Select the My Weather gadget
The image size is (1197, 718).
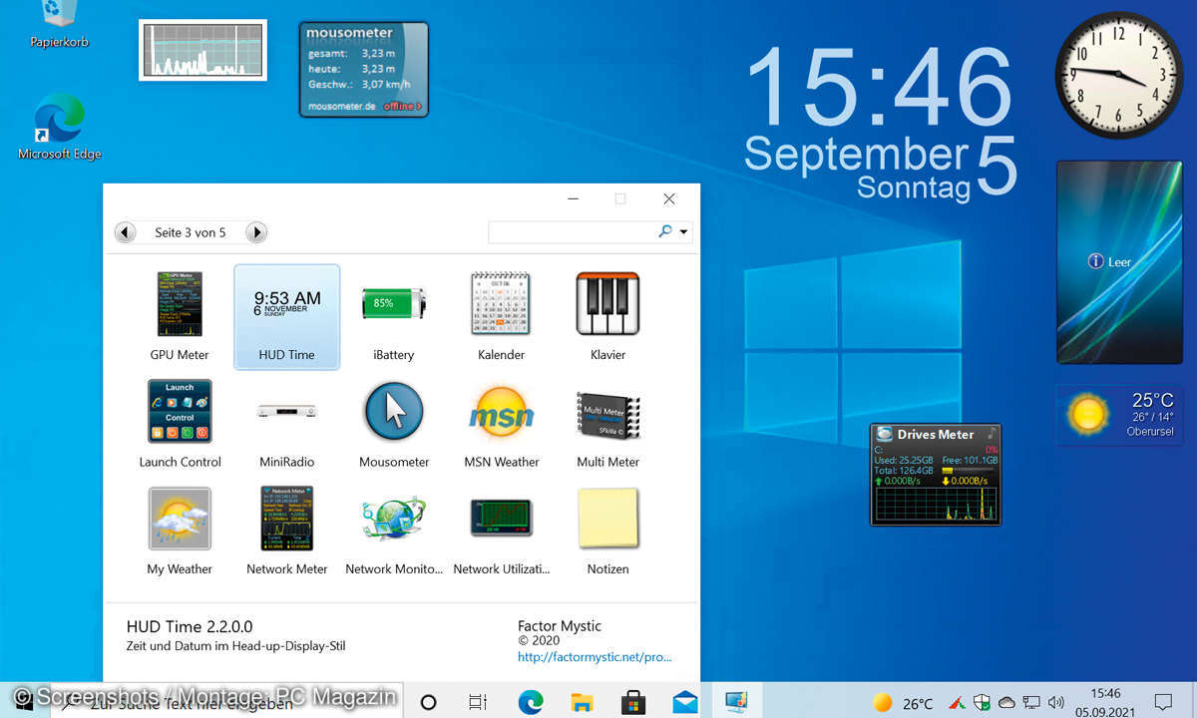(x=180, y=530)
